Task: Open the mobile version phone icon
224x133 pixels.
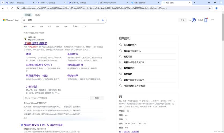Action: (x=206, y=20)
